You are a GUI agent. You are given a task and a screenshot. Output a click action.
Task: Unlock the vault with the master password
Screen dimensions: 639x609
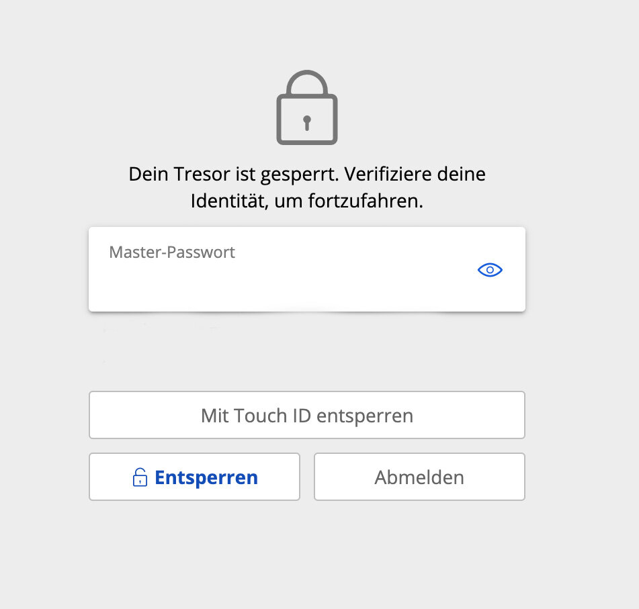click(194, 477)
